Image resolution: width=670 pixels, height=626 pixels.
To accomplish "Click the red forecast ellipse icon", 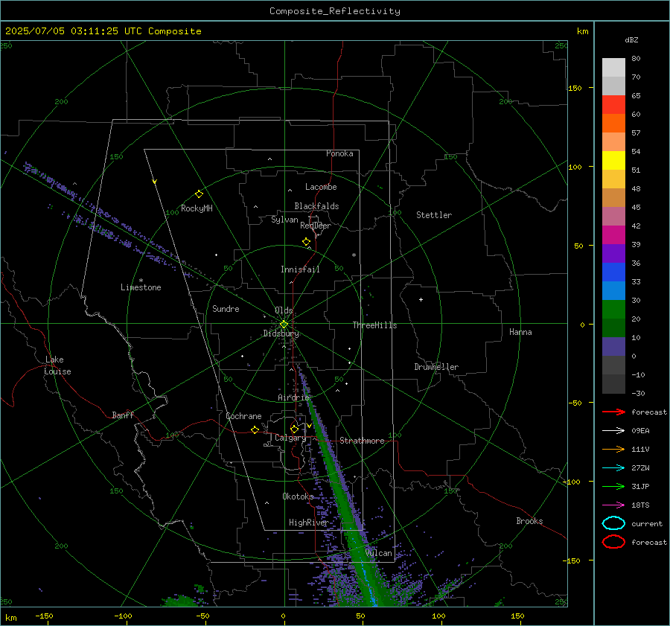I will pyautogui.click(x=613, y=542).
